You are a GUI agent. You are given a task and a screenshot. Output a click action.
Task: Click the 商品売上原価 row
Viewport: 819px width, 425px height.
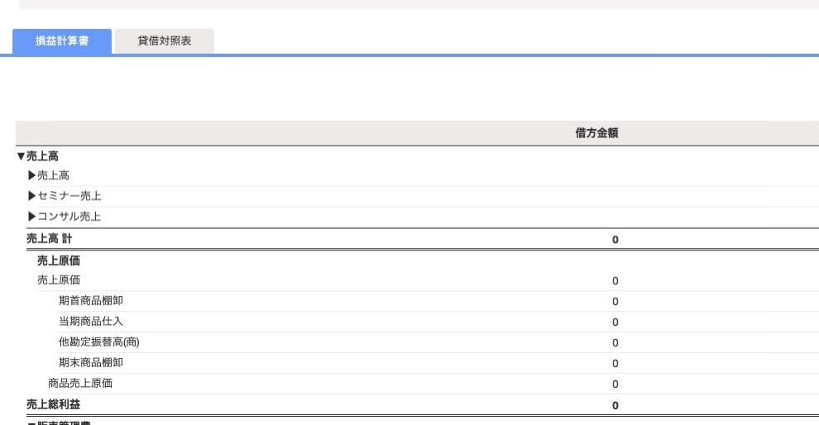(x=433, y=383)
